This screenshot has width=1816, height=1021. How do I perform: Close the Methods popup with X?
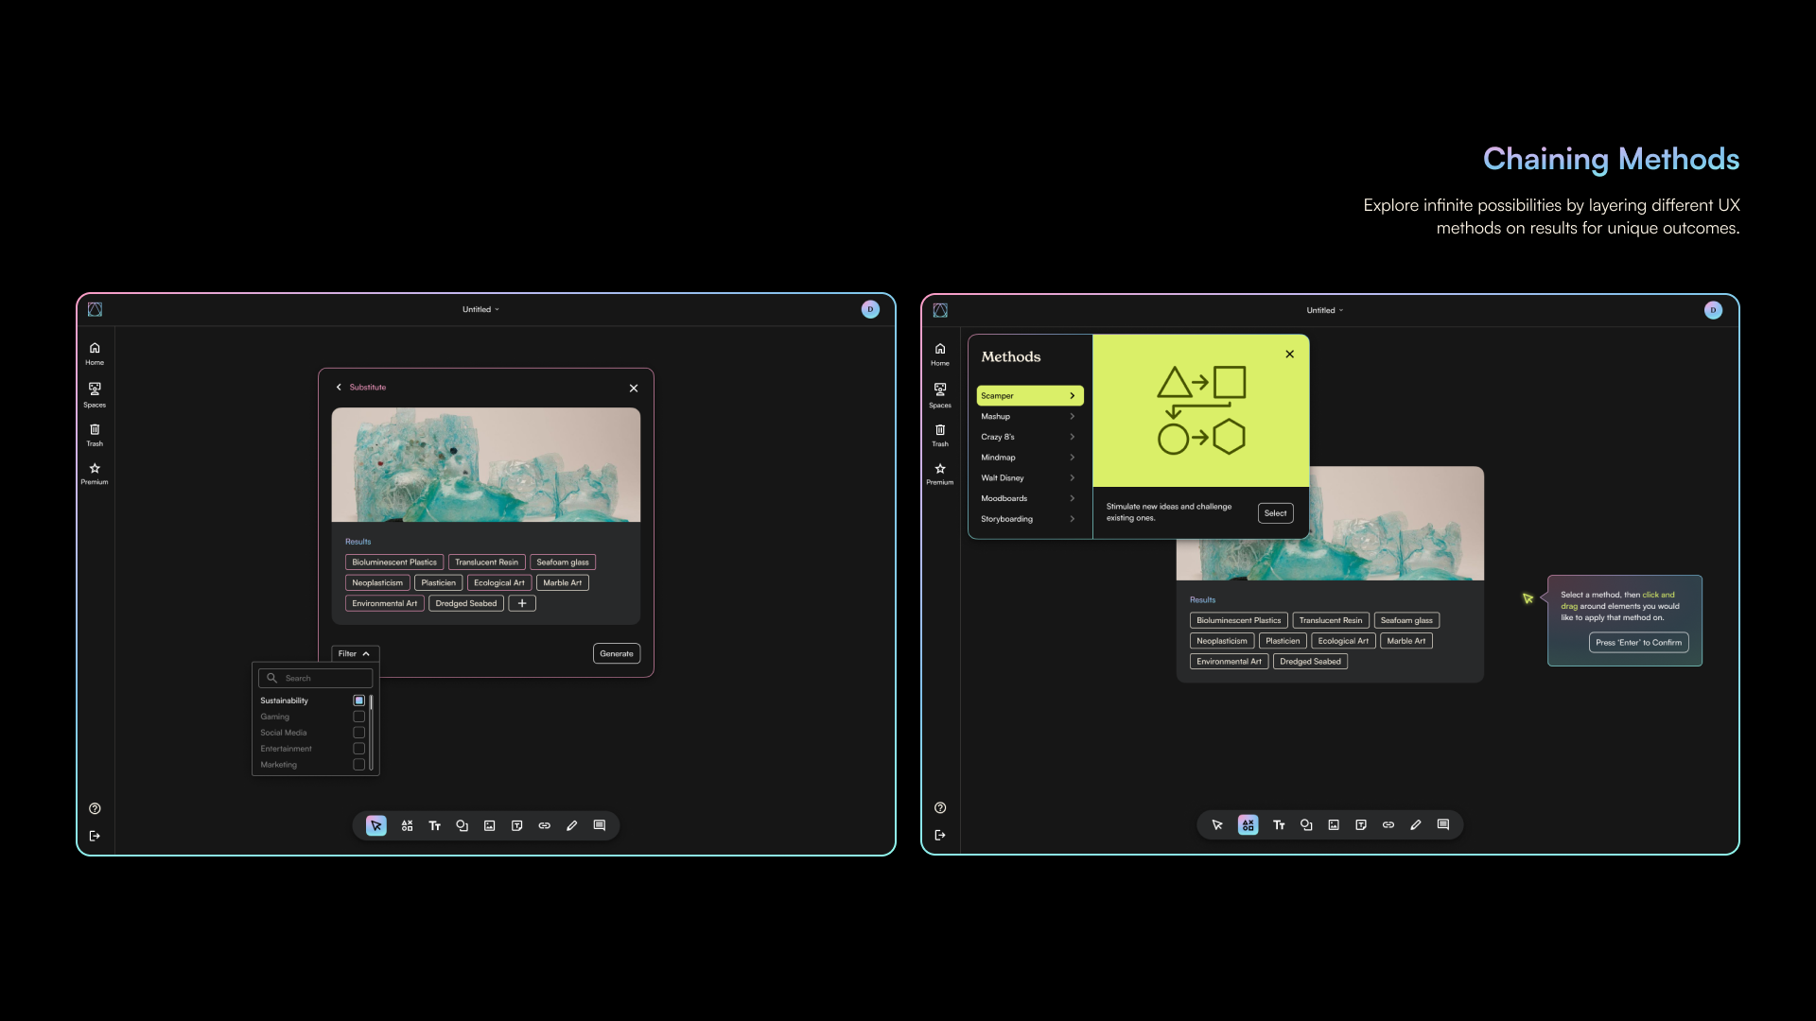(1289, 355)
